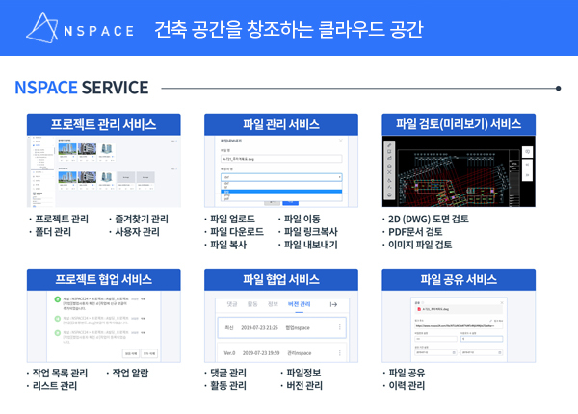This screenshot has width=578, height=414.
Task: Click the blue confirm button in the export dialog
Action: pyautogui.click(x=291, y=202)
